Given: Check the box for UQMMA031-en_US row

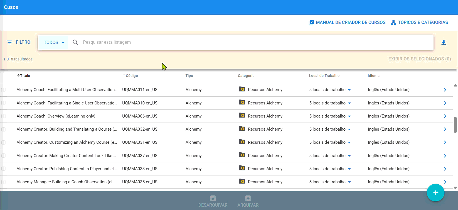Looking at the screenshot, I should tap(3, 142).
